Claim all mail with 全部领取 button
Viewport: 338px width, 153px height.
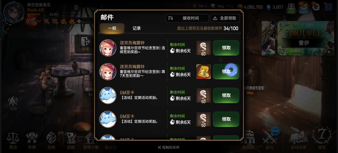pos(225,18)
